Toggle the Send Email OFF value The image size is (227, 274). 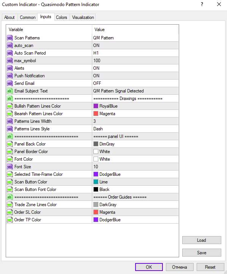[x=135, y=83]
